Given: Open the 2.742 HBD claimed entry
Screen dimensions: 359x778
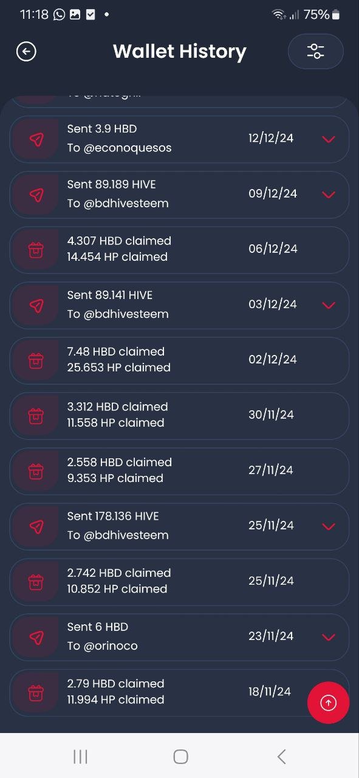Looking at the screenshot, I should coord(179,582).
